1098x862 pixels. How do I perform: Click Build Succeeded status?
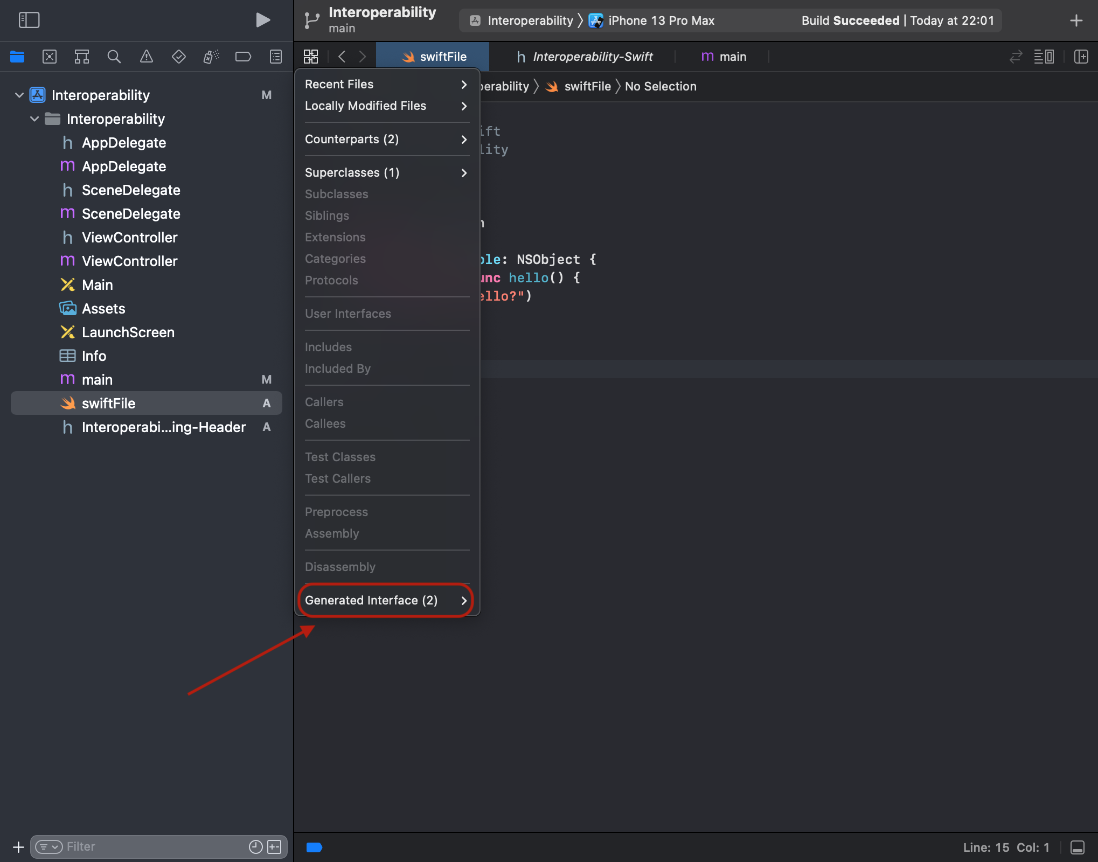898,20
